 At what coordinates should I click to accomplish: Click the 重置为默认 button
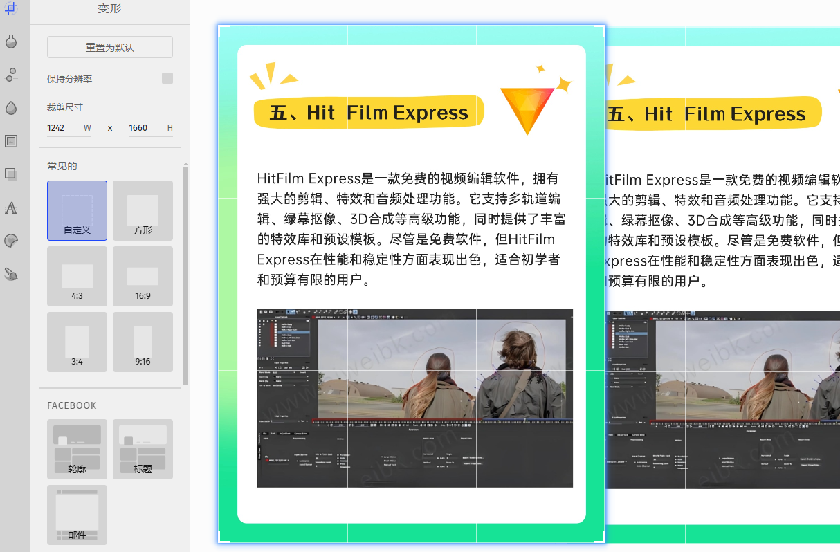(110, 48)
